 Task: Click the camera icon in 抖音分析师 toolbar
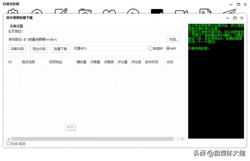(x=85, y=11)
